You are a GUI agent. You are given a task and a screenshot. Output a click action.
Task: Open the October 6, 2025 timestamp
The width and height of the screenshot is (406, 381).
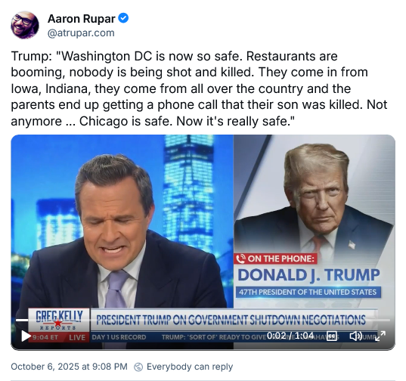tap(69, 367)
